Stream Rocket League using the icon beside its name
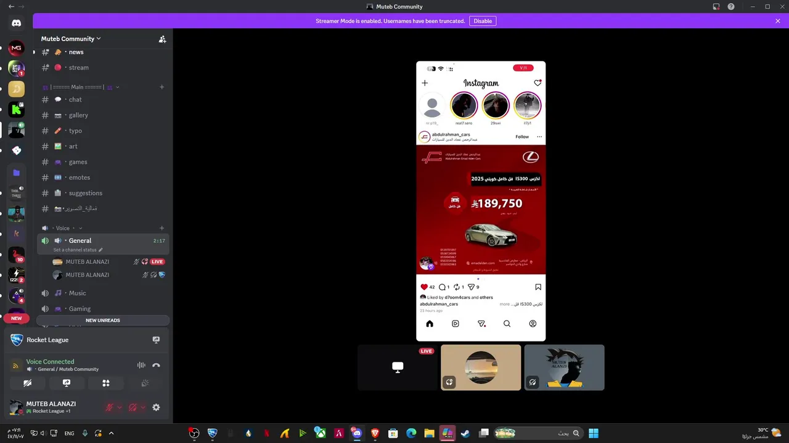This screenshot has width=789, height=443. point(156,340)
